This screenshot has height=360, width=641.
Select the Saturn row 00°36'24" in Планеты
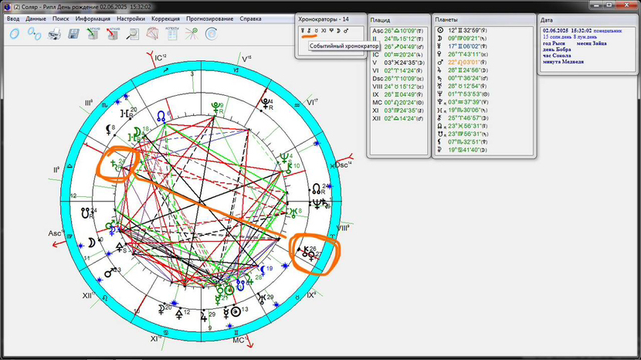point(463,78)
